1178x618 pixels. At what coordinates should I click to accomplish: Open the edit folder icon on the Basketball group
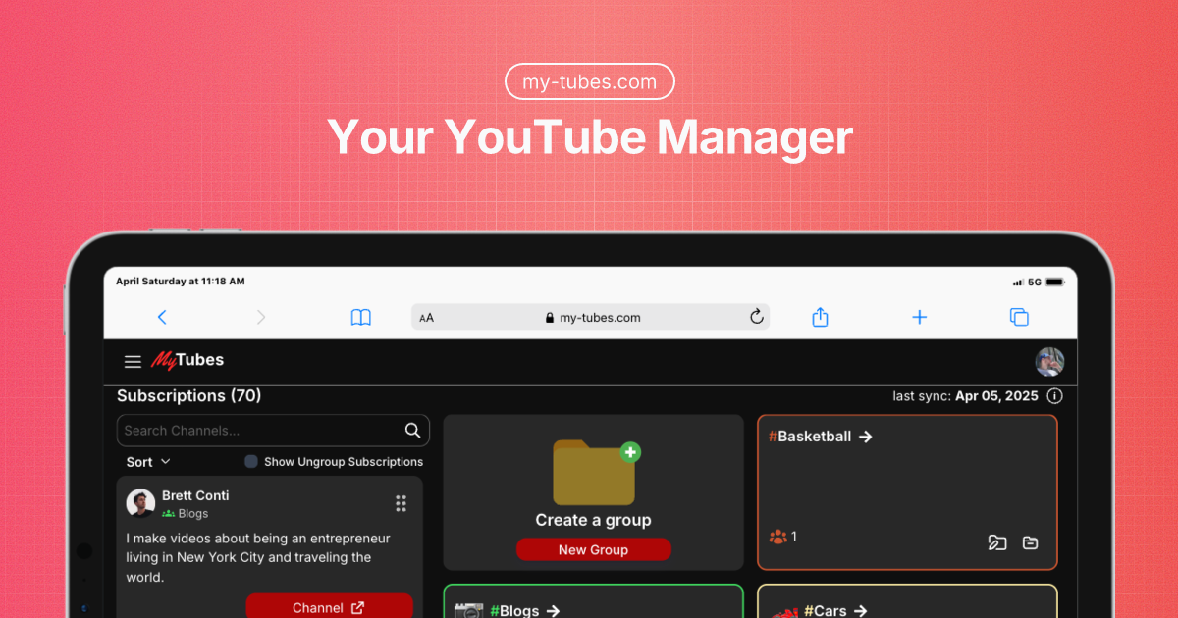[997, 542]
